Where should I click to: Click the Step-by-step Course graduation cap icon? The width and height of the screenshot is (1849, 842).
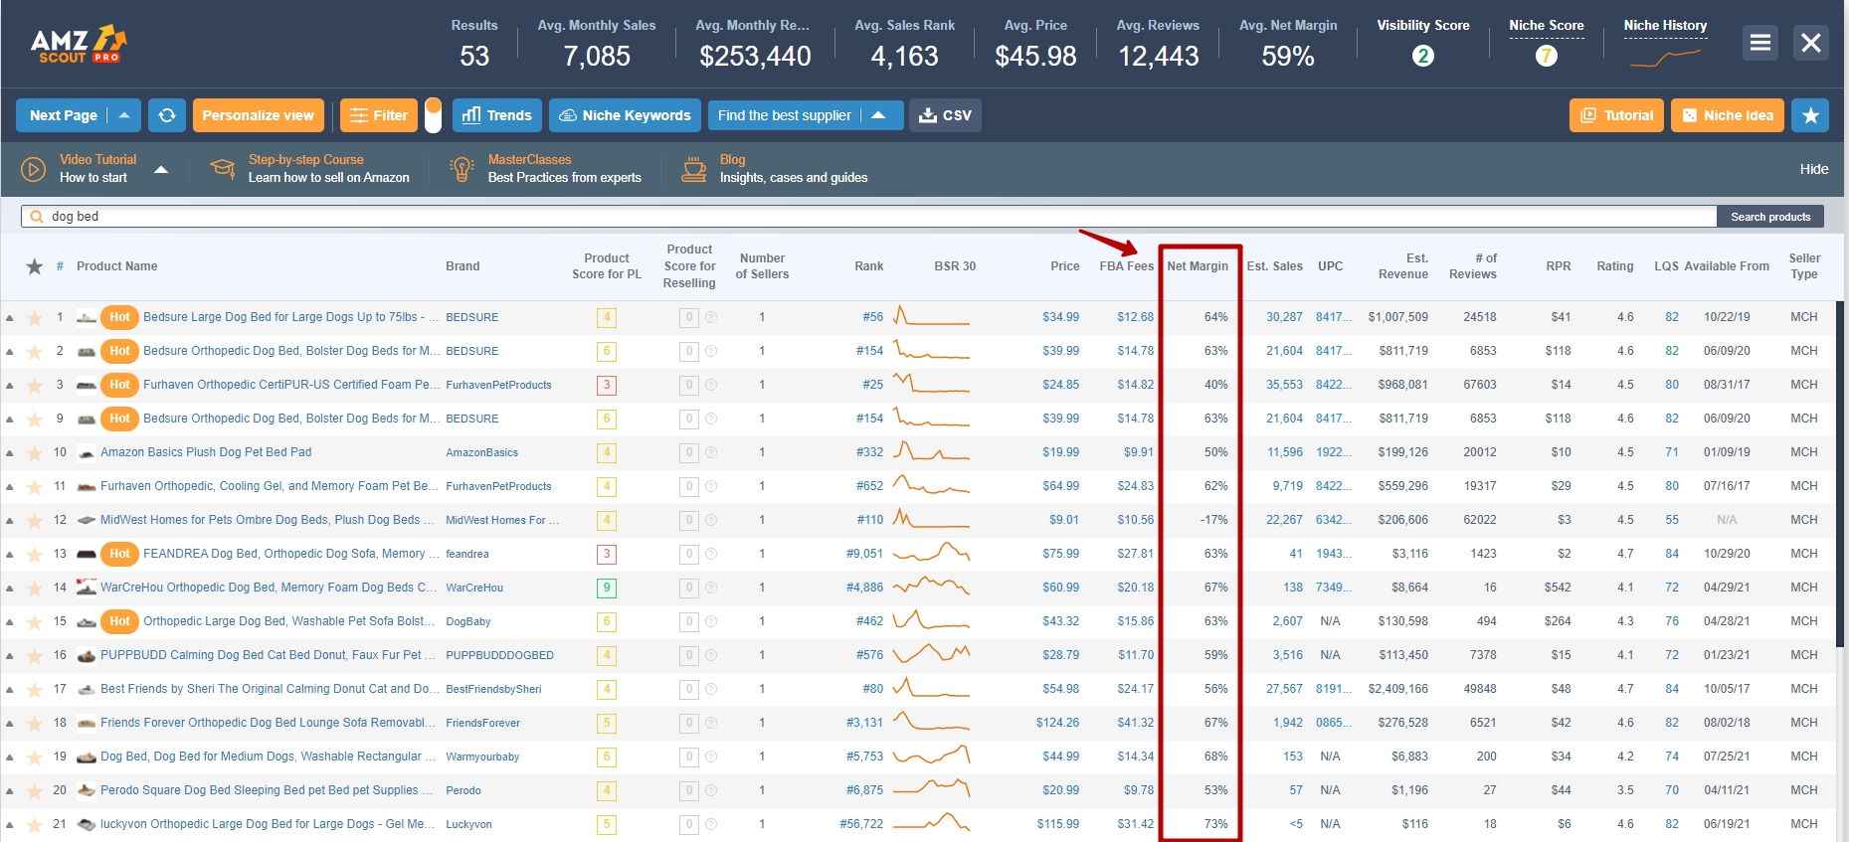click(222, 169)
